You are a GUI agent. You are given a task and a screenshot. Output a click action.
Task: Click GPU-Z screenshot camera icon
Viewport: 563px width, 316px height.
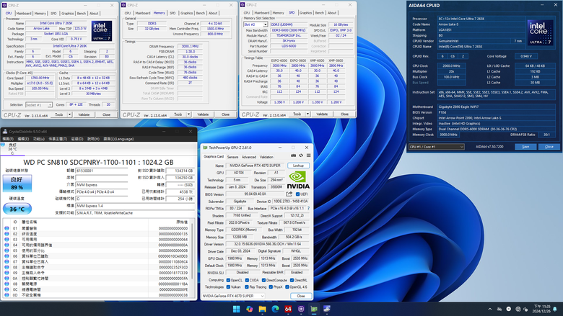pyautogui.click(x=293, y=155)
